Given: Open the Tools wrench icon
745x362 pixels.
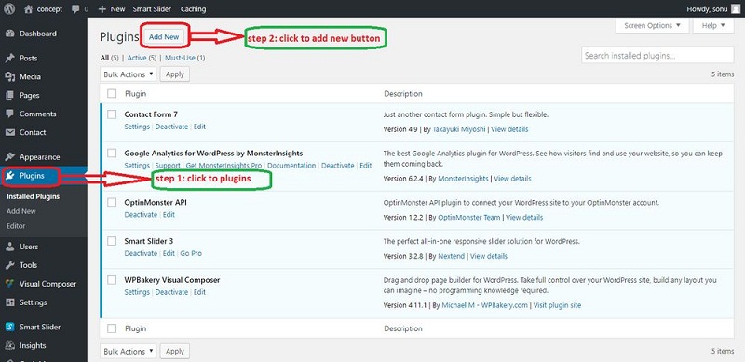Looking at the screenshot, I should [9, 265].
